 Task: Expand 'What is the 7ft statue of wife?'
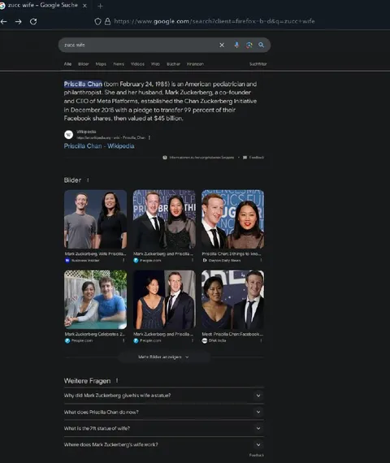[164, 428]
